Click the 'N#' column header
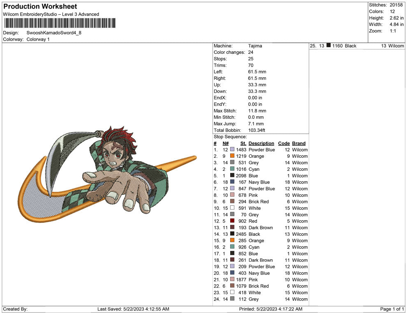 [x=225, y=143]
